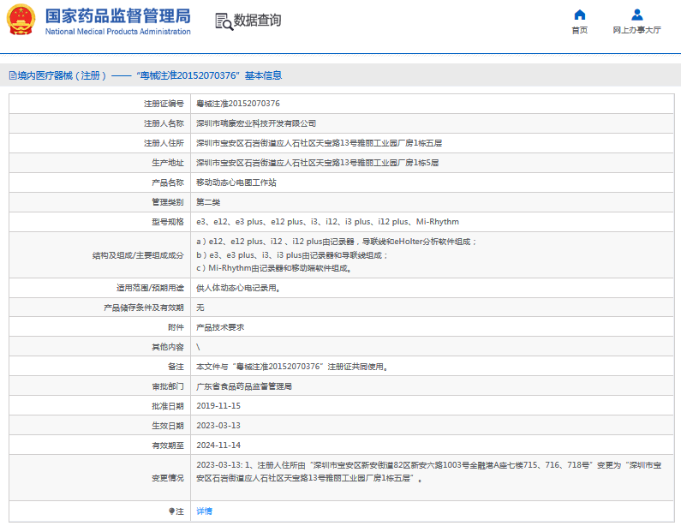Select 深圳市瑞康宏业科技开发有限公司 registrant name
This screenshot has width=681, height=526.
256,123
